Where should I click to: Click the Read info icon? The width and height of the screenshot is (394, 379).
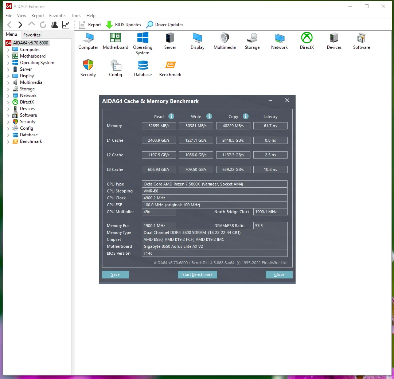171,116
